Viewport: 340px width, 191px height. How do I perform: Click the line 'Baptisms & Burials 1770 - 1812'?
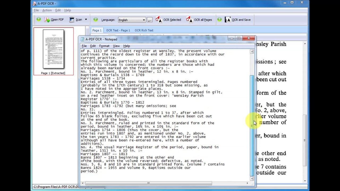click(112, 102)
